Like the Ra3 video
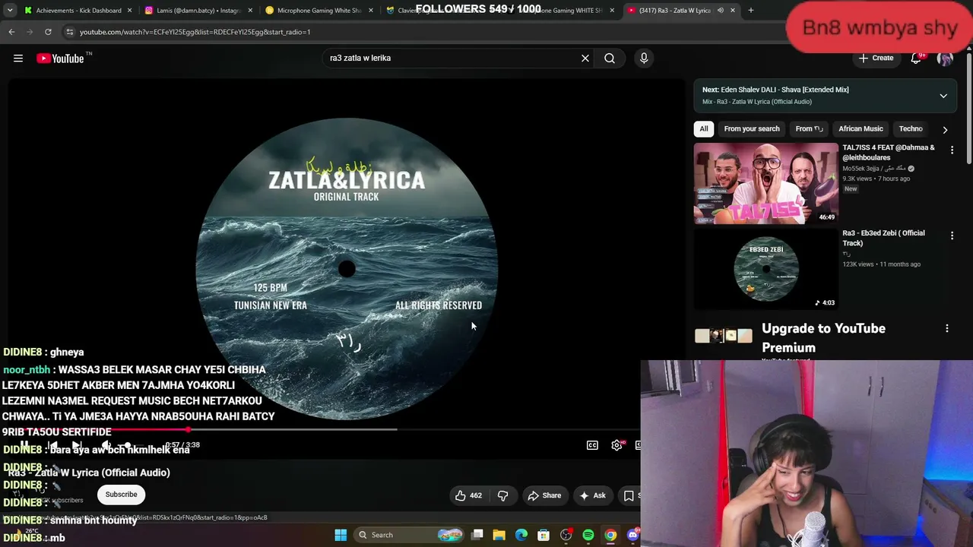Viewport: 973px width, 547px height. click(x=468, y=496)
